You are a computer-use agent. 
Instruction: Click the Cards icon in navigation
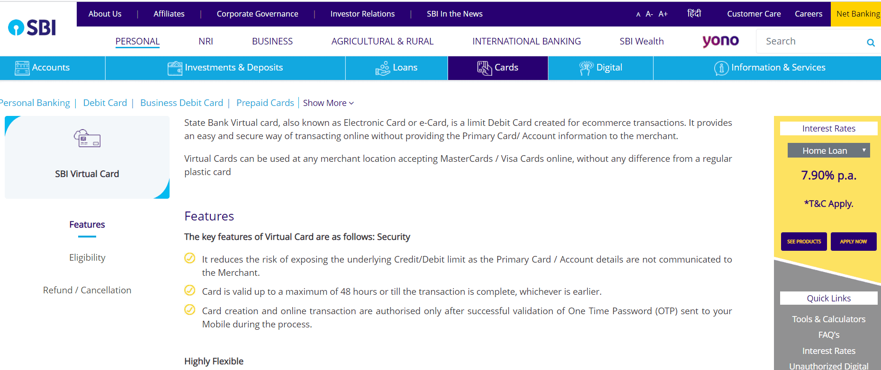click(485, 67)
